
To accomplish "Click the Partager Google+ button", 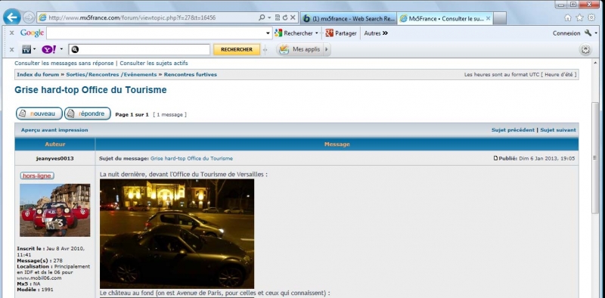I will pos(341,33).
